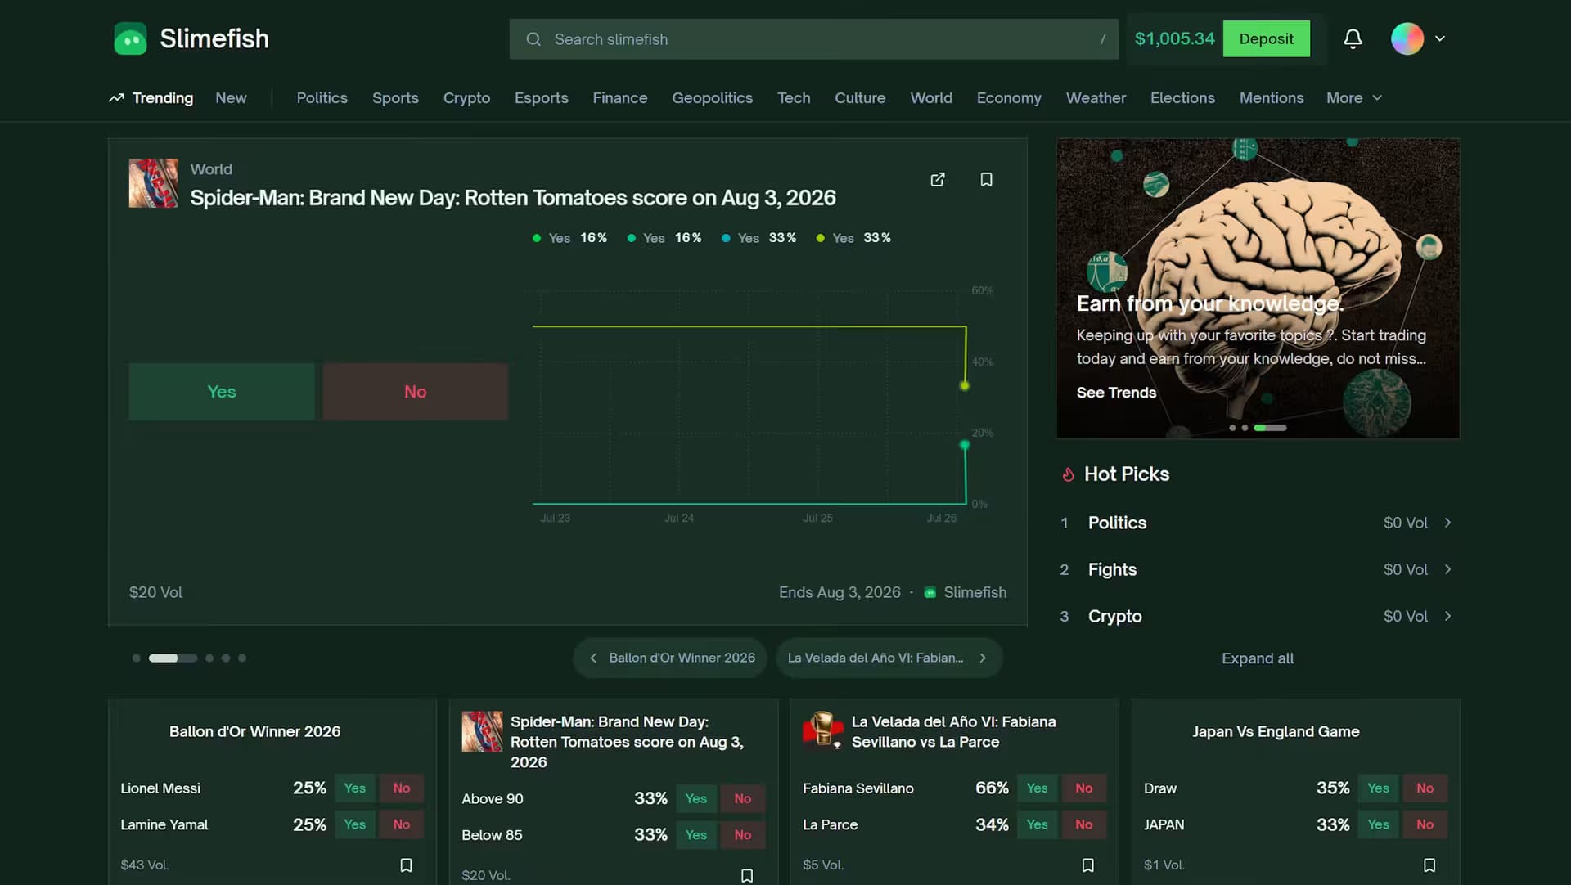Buy Yes for Above 90
The width and height of the screenshot is (1571, 885).
pyautogui.click(x=696, y=798)
